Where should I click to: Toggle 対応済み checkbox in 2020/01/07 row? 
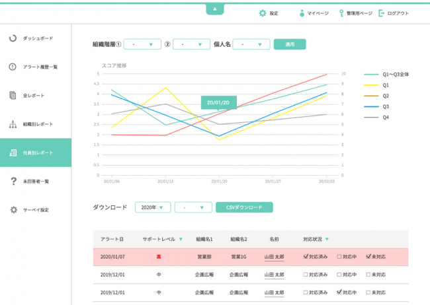point(306,256)
